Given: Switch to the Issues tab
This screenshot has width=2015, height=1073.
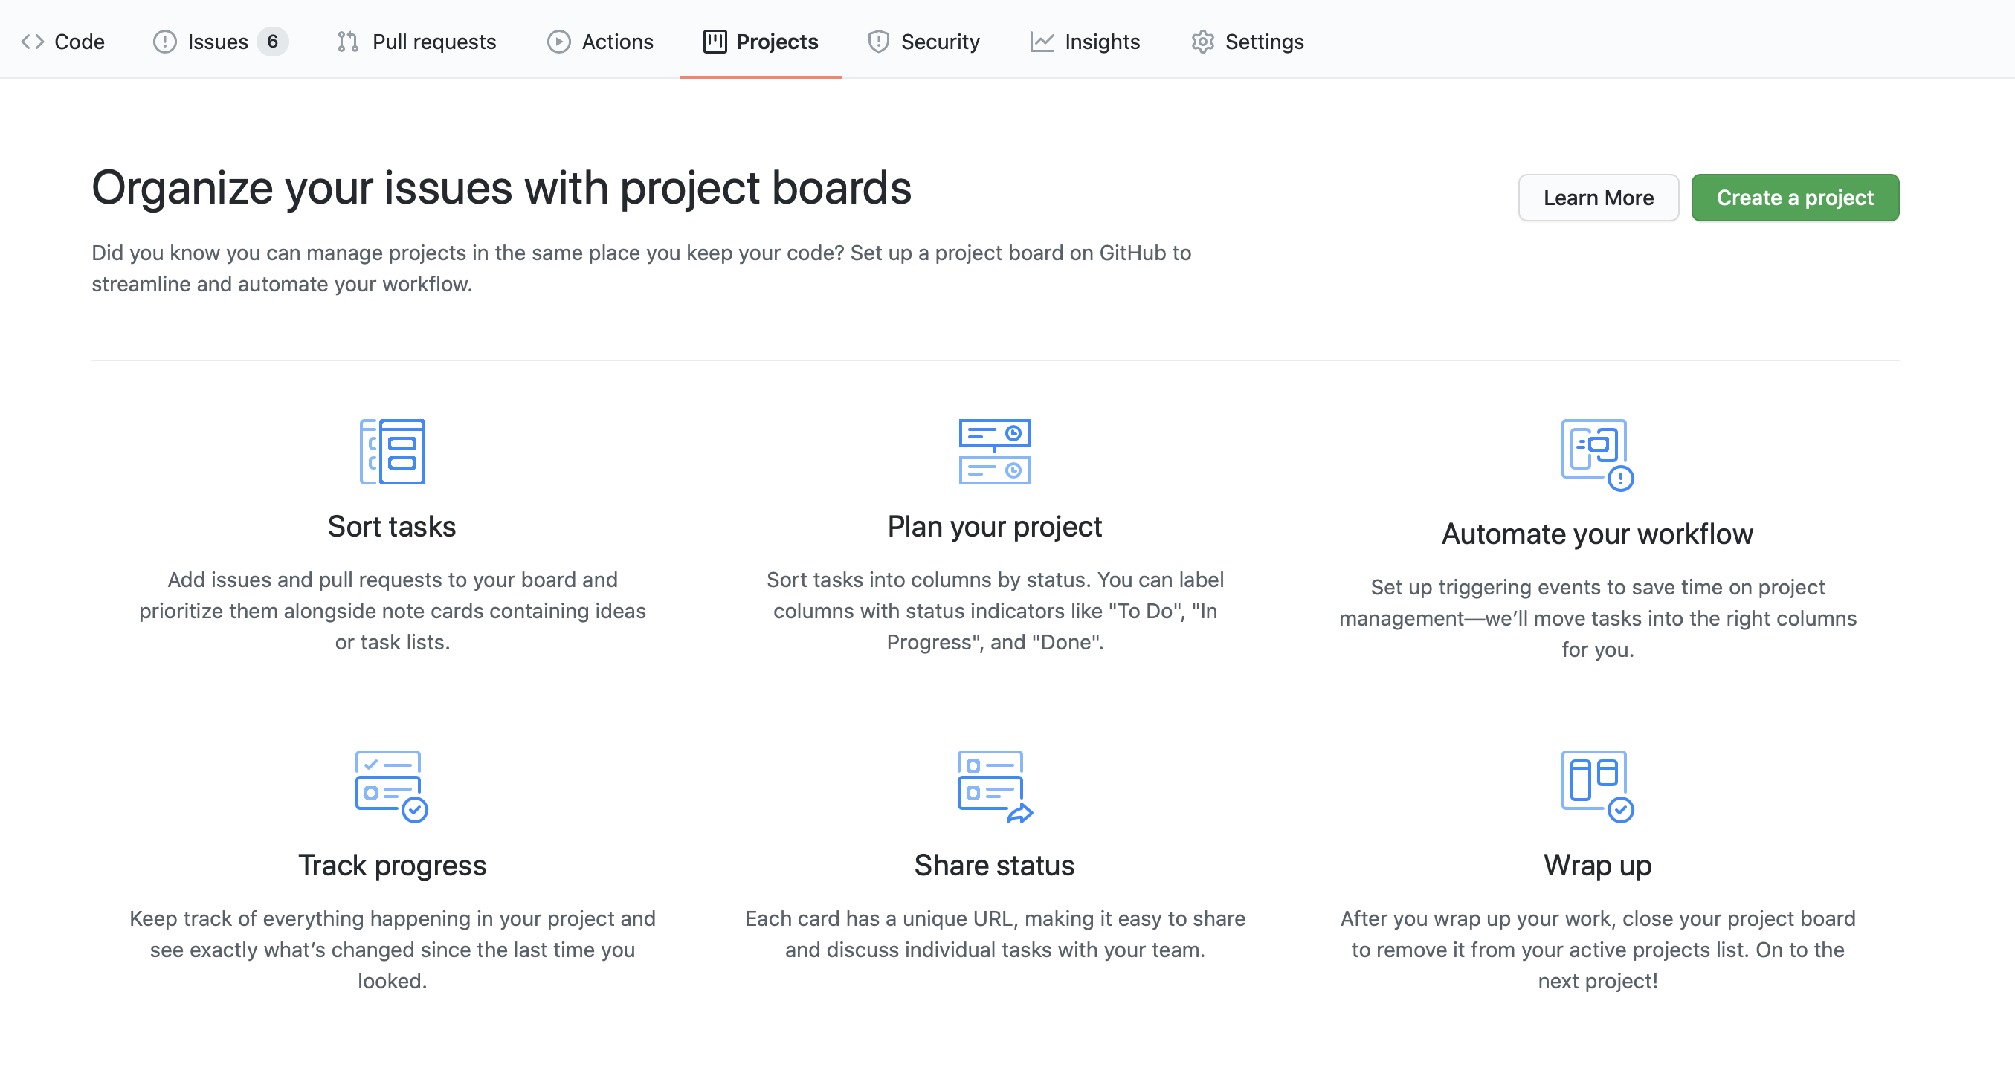Looking at the screenshot, I should (221, 42).
